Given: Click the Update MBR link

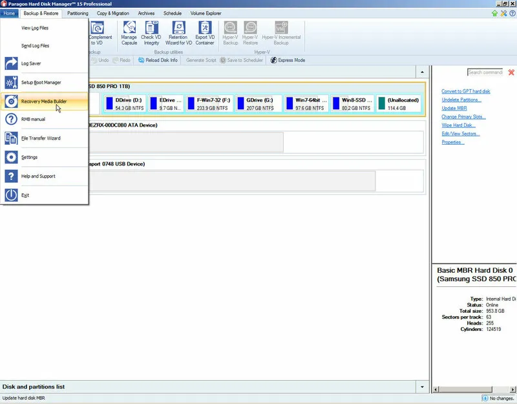Looking at the screenshot, I should click(x=454, y=108).
